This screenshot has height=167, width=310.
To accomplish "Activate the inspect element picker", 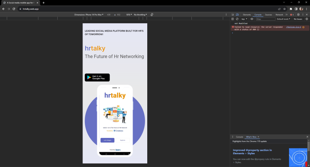I will [x=233, y=15].
